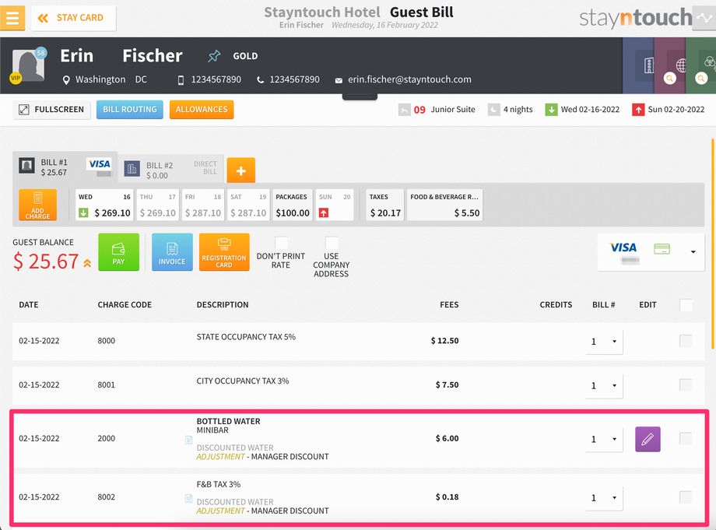The image size is (716, 530).
Task: Check row box for City Occupancy Tax
Action: pos(686,384)
